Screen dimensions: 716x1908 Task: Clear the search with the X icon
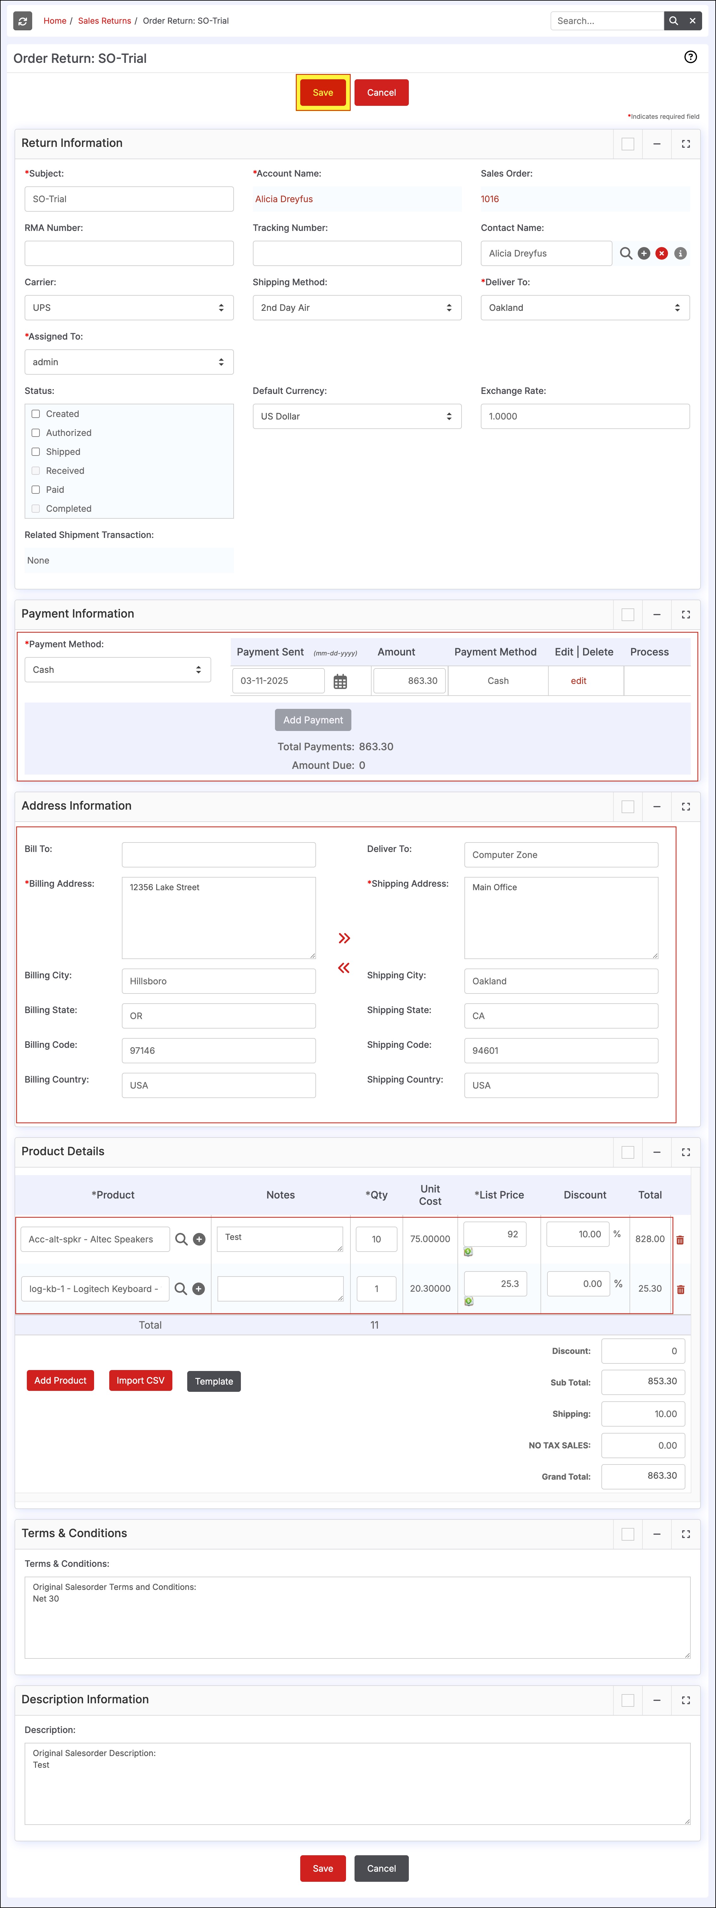click(692, 21)
